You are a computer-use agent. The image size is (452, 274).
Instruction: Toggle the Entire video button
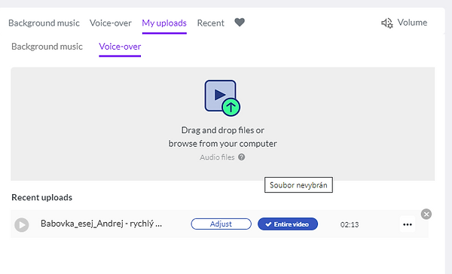[288, 224]
